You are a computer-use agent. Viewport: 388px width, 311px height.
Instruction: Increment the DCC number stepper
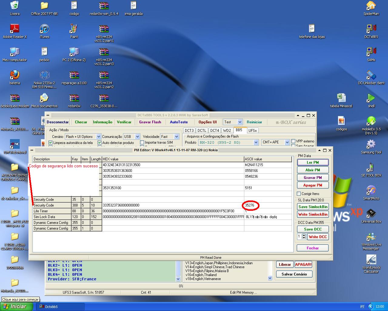pyautogui.click(x=304, y=235)
